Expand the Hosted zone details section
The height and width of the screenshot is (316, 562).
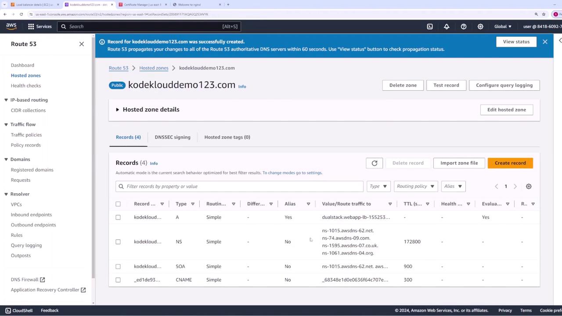point(118,110)
